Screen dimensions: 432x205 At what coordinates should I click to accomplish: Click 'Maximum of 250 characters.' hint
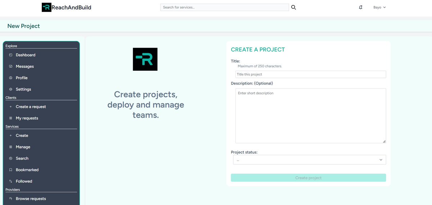point(260,66)
